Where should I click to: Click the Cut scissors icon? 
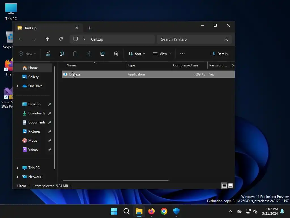(x=48, y=54)
